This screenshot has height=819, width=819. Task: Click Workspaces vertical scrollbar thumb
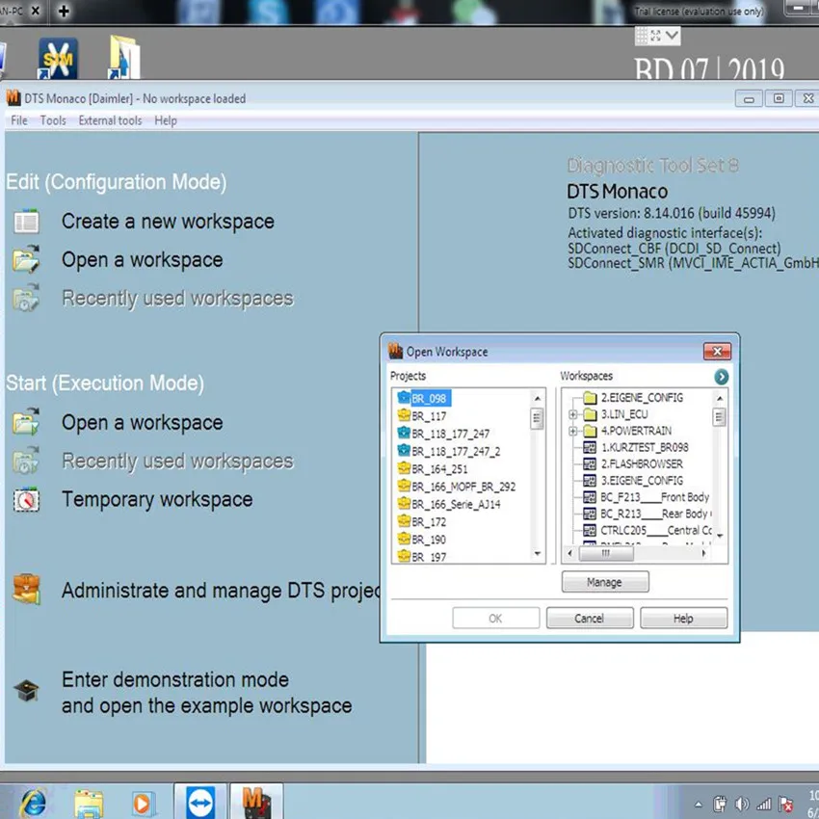719,416
